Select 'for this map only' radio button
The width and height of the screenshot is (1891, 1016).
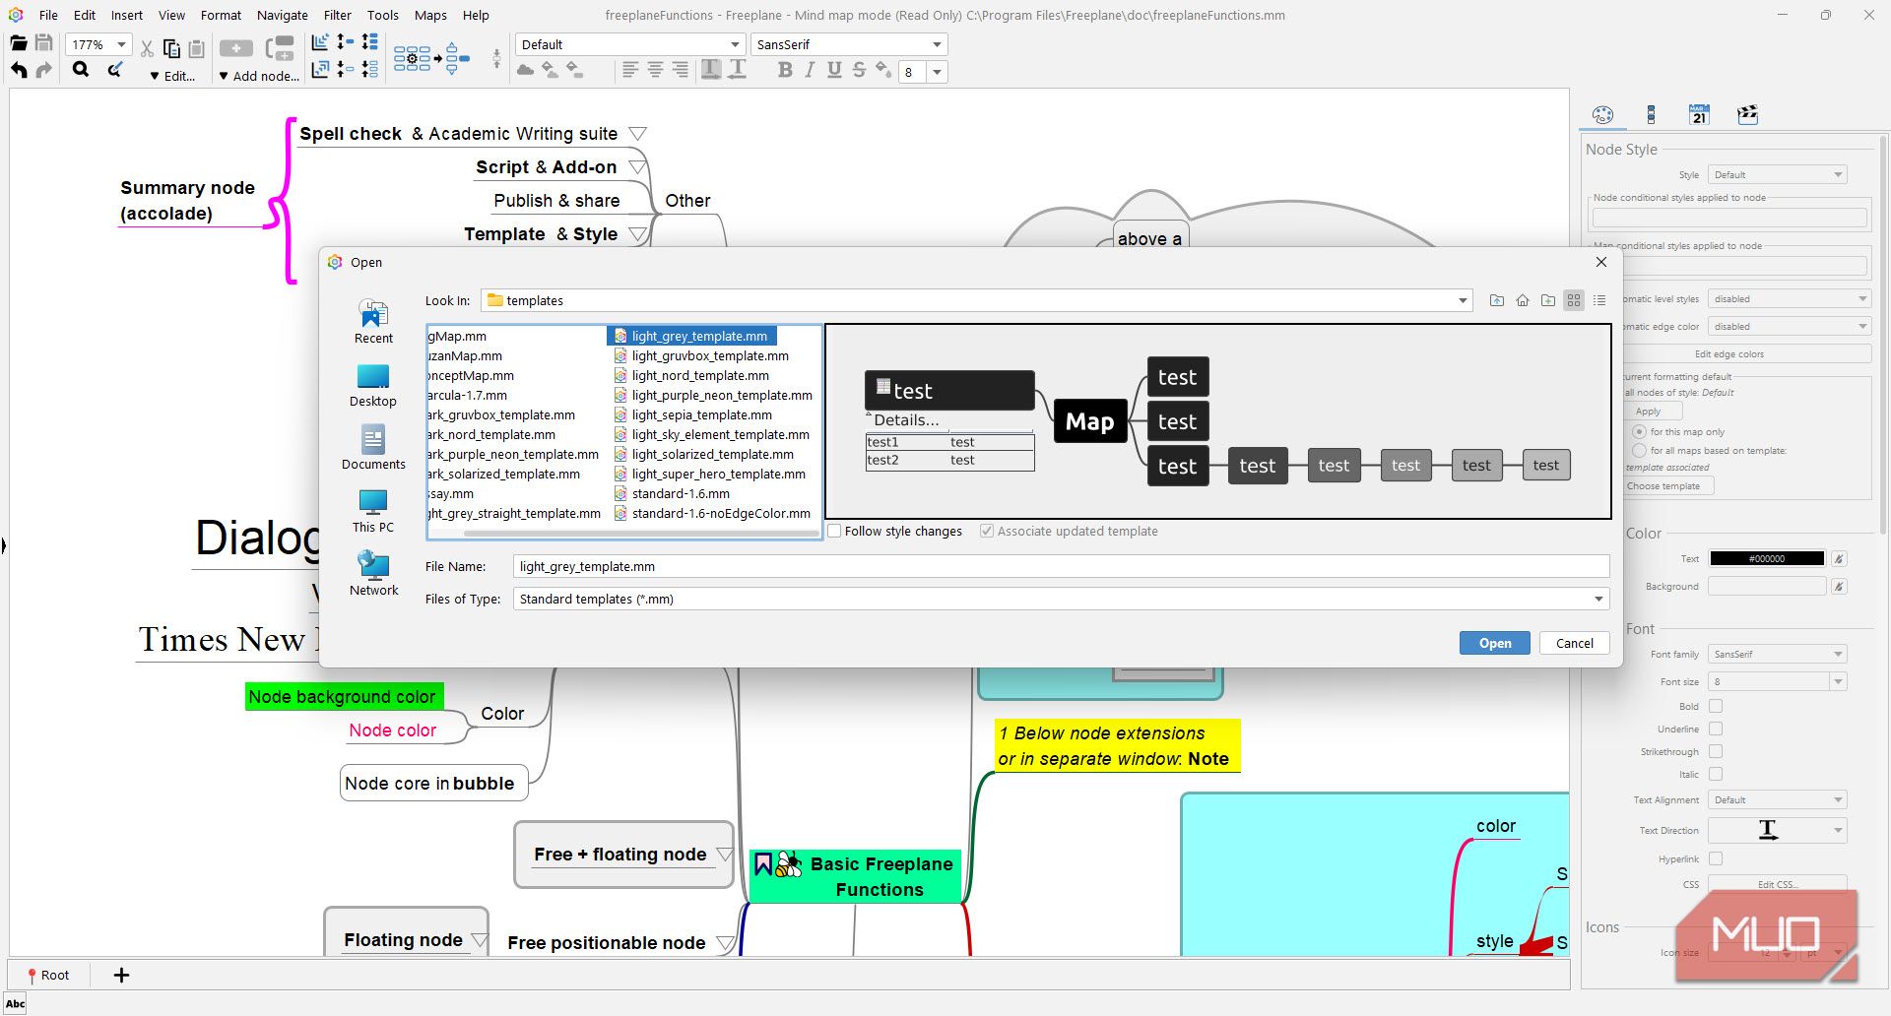tap(1640, 431)
